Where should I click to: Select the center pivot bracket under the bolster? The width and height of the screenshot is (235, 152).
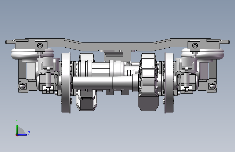tap(118, 56)
